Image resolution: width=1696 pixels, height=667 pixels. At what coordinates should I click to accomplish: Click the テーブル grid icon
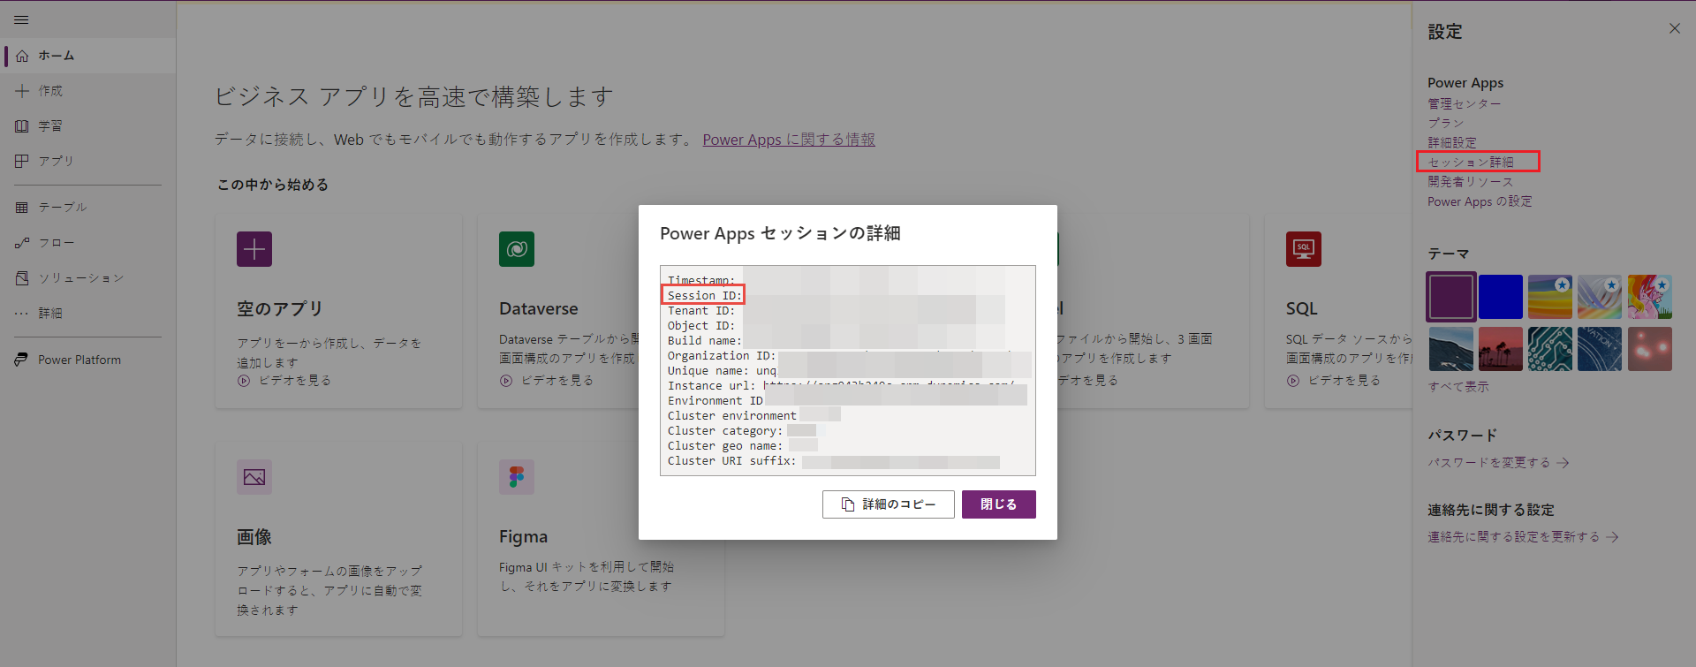pos(22,208)
